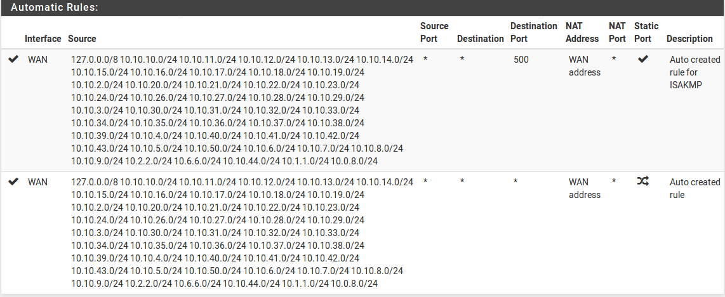Viewport: 725px width, 297px height.
Task: Click WAN address in the ISAKMP rule
Action: (x=585, y=66)
